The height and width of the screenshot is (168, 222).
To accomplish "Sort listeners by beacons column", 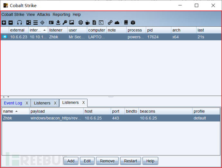I will coord(165,111).
